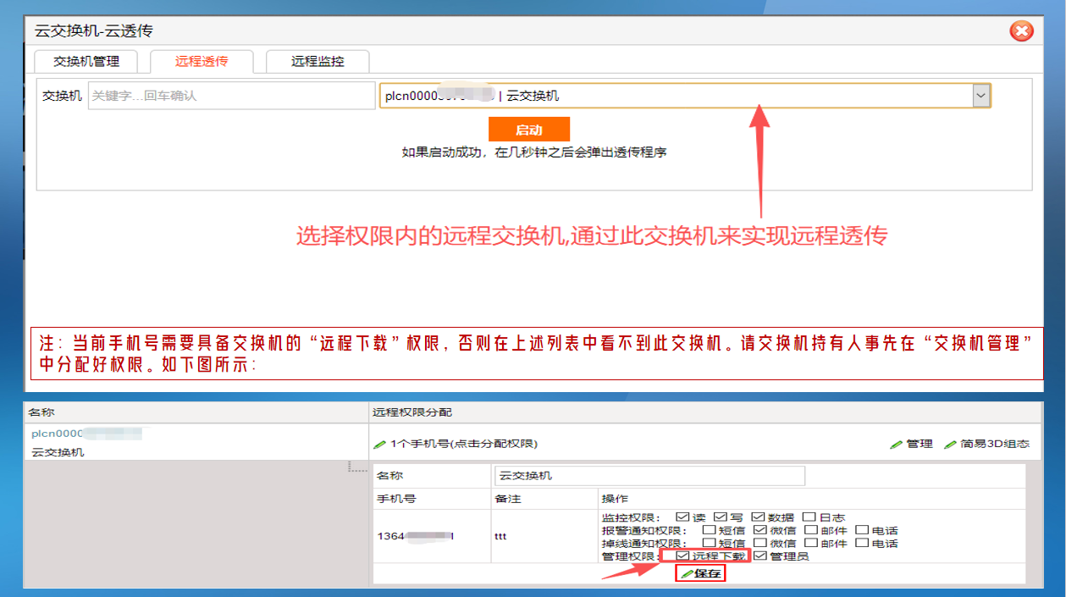The height and width of the screenshot is (597, 1066).
Task: Open the 远程监控 tab
Action: click(318, 61)
